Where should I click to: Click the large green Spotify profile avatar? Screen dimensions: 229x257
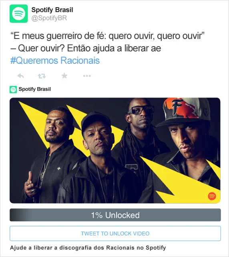19,14
